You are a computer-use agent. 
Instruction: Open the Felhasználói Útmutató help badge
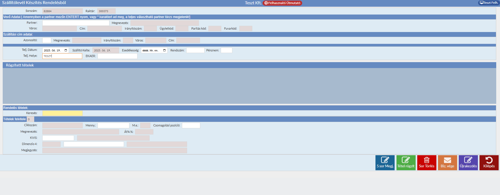pos(282,3)
